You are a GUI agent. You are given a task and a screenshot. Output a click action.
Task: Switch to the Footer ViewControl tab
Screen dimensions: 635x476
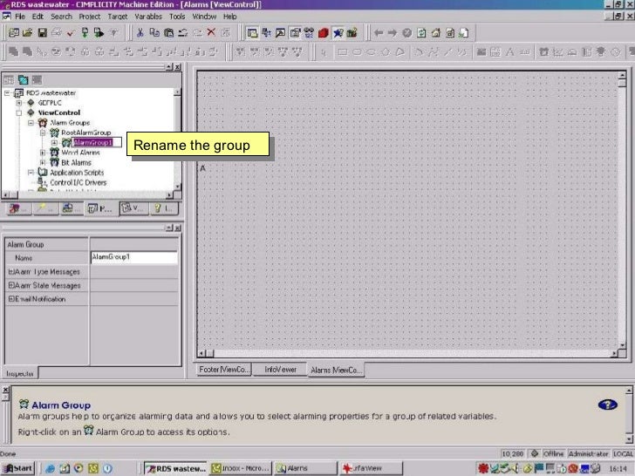click(x=223, y=370)
